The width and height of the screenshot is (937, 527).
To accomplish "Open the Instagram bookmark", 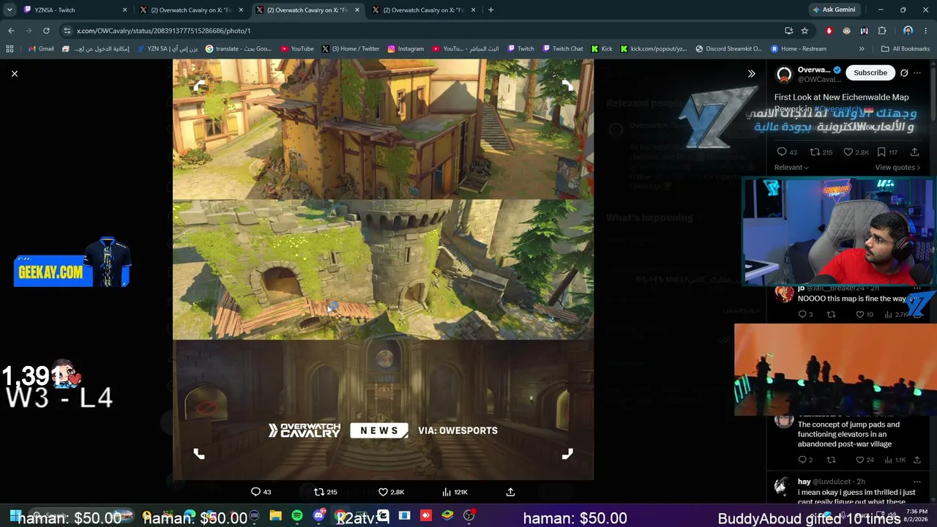I will click(x=406, y=49).
